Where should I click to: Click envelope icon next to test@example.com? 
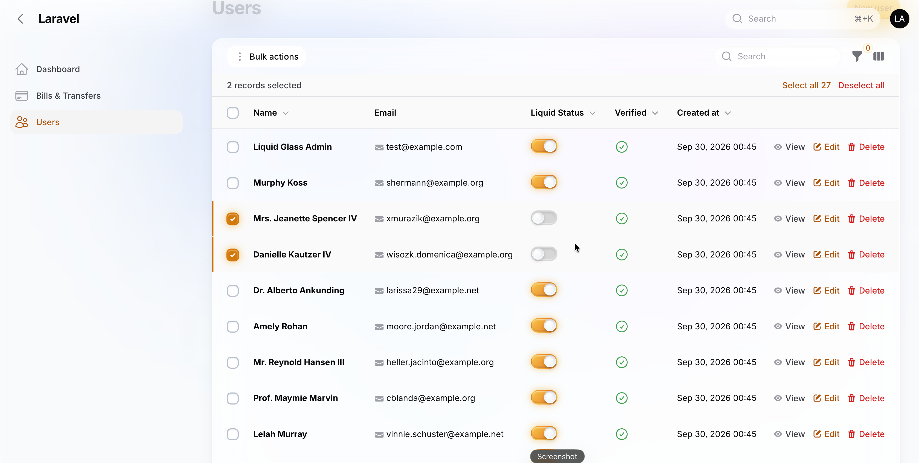pos(379,147)
